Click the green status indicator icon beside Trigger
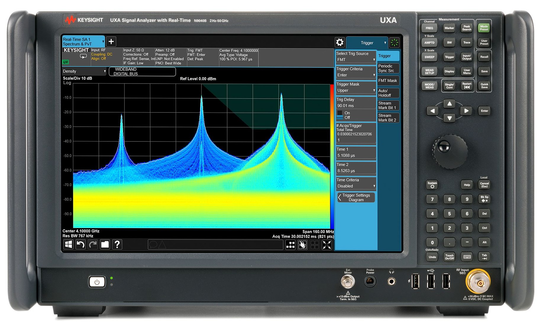Viewport: 548px width, 328px height. click(x=395, y=43)
